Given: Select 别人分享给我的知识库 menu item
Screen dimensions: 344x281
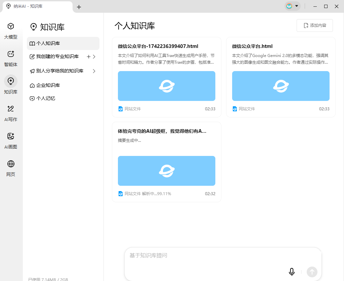Looking at the screenshot, I should point(63,71).
